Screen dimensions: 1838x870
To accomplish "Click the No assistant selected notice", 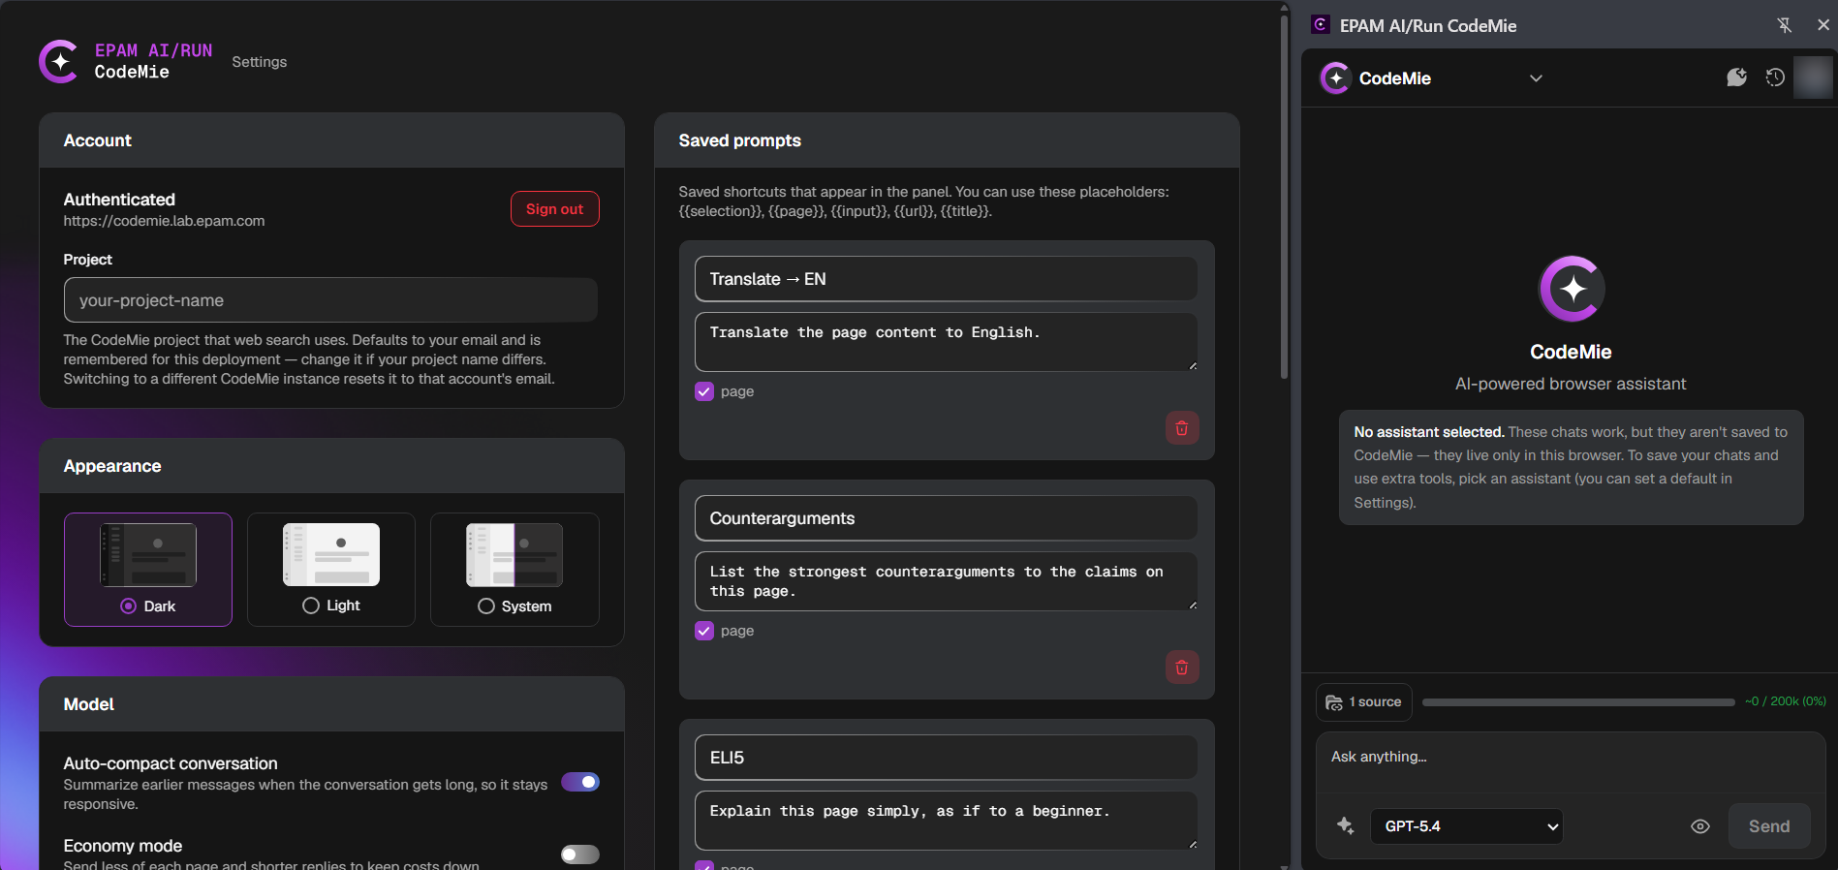I will click(x=1571, y=467).
